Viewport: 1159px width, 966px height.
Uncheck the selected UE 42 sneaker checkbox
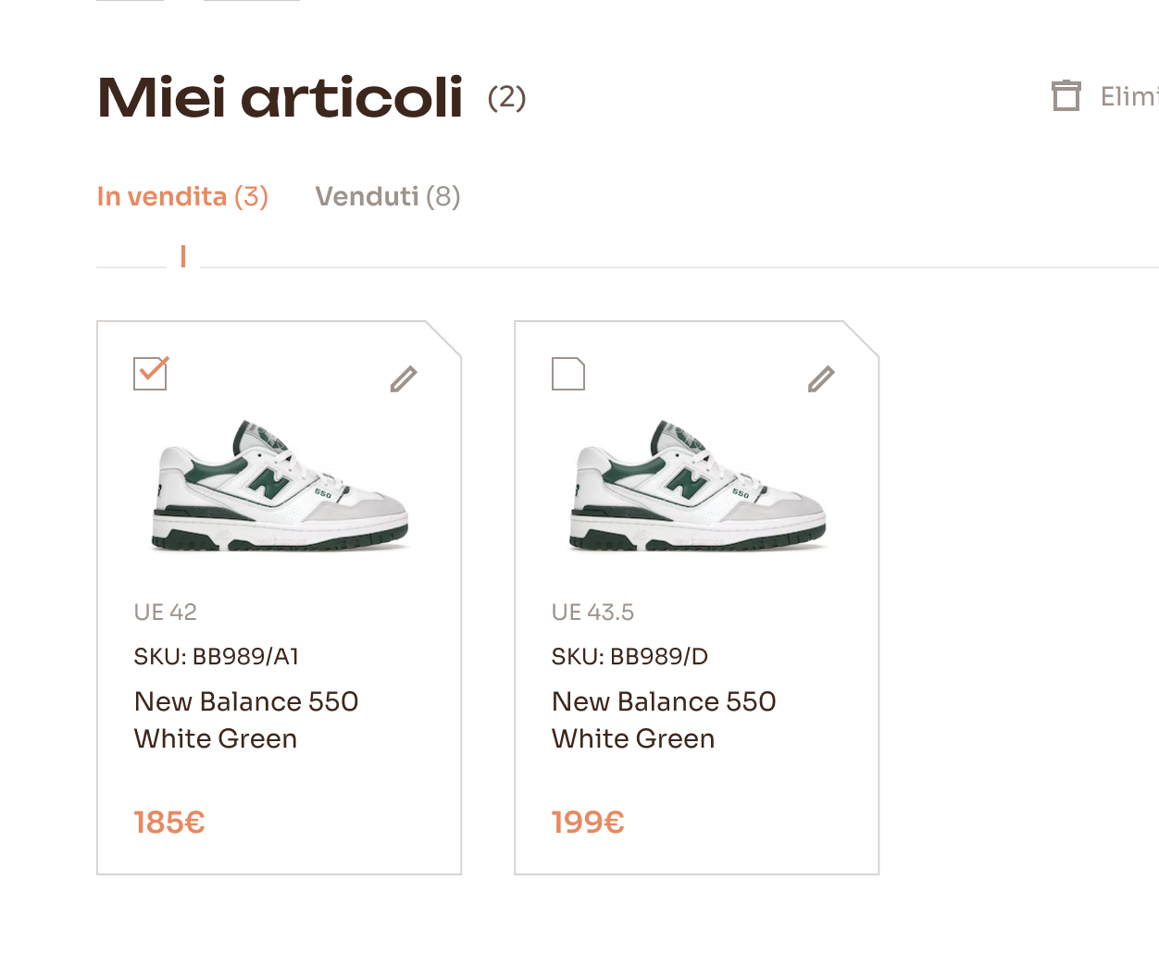[x=150, y=374]
